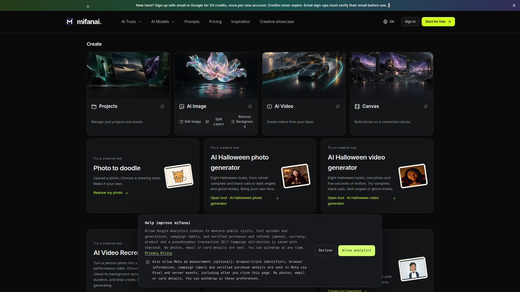
Task: Click the Start for free button
Action: click(x=438, y=22)
